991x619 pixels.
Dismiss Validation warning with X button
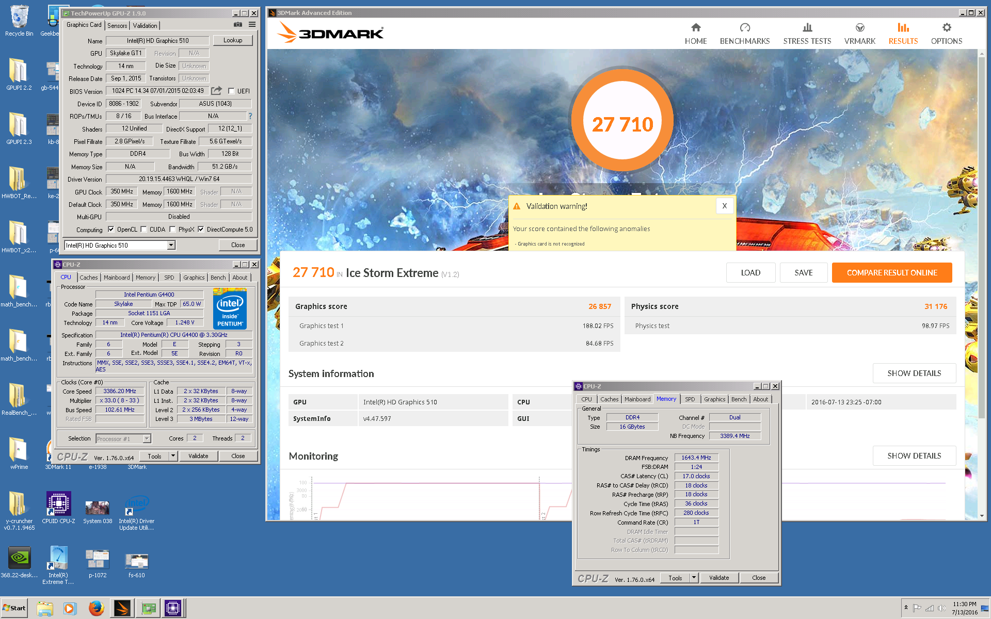pyautogui.click(x=725, y=206)
